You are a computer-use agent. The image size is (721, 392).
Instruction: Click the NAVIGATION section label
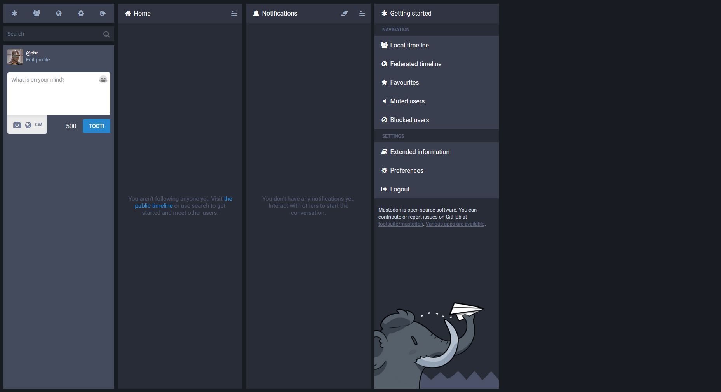396,30
